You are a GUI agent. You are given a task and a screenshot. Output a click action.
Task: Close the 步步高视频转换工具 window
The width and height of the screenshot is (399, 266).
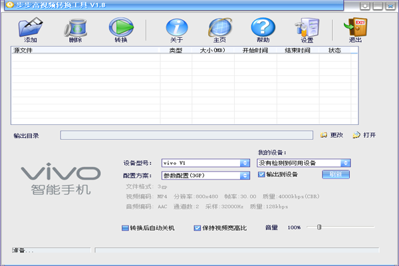tap(390, 6)
